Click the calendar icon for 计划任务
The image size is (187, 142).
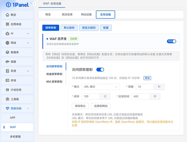(x=7, y=90)
